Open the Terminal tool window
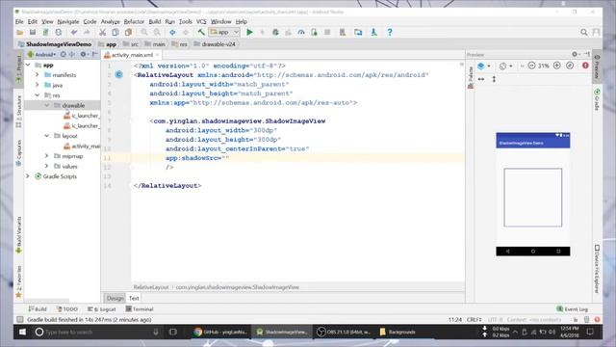 click(139, 309)
